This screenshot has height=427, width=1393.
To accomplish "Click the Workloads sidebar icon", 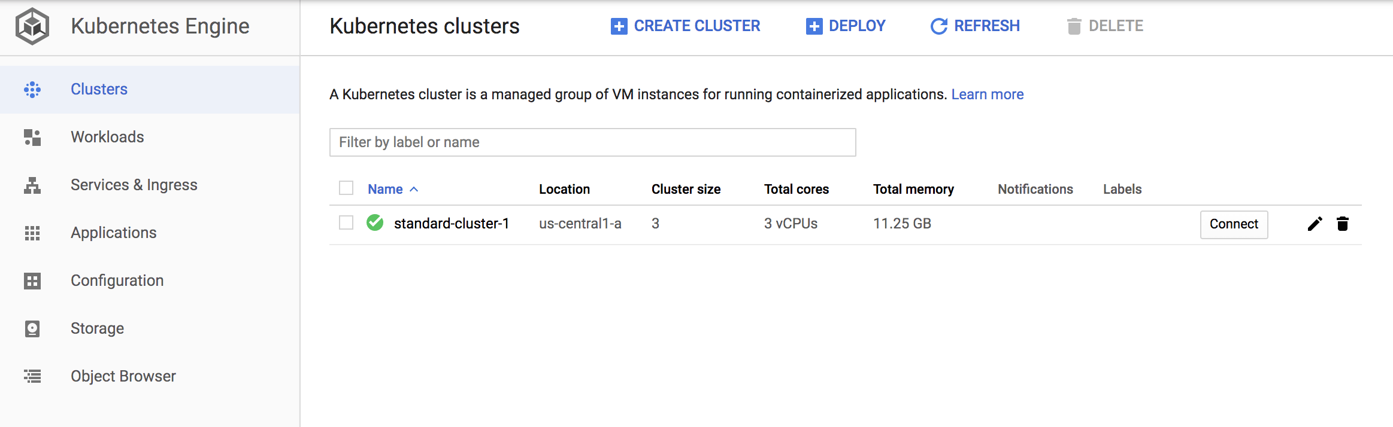I will (32, 138).
